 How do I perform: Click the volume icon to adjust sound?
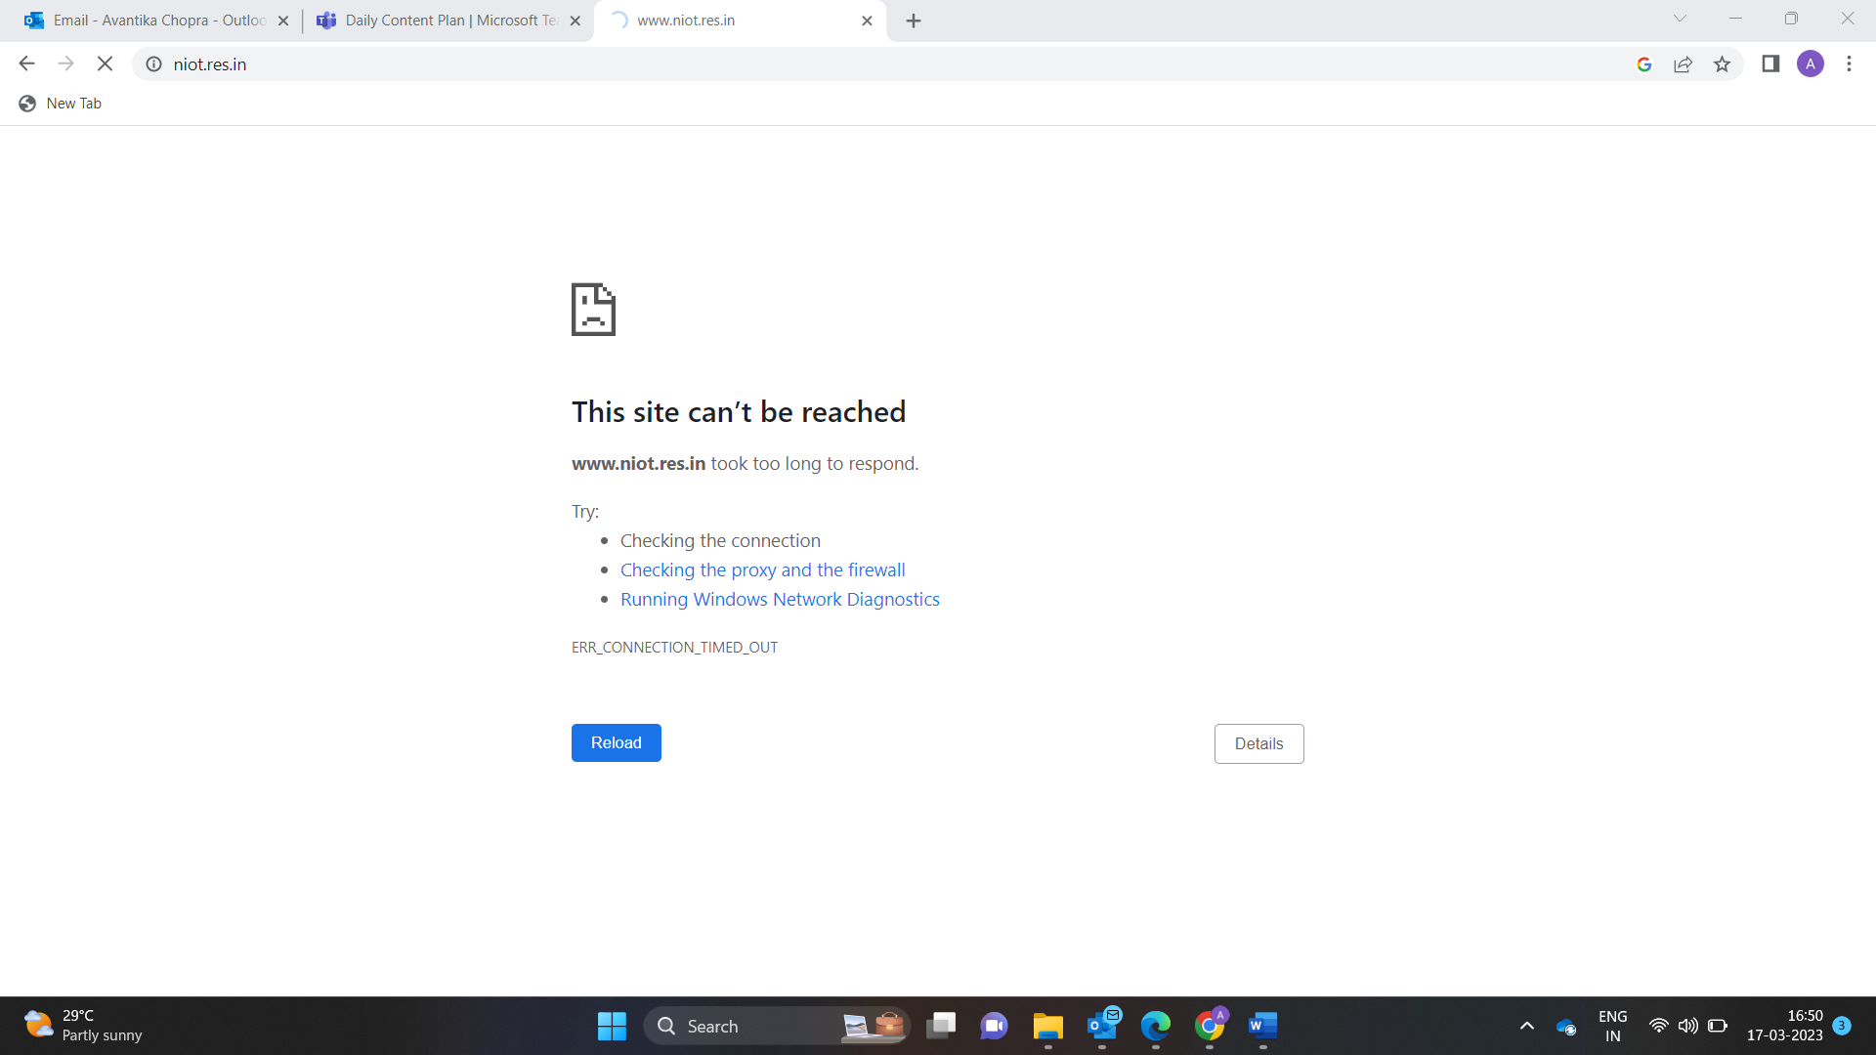(1688, 1026)
